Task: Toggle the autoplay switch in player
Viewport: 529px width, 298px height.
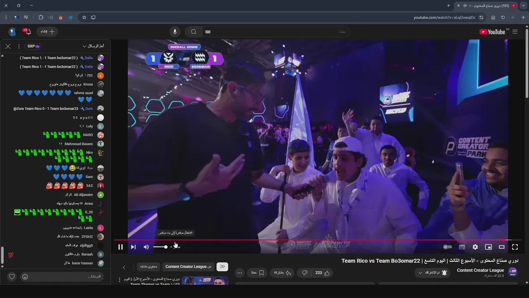Action: (448, 247)
